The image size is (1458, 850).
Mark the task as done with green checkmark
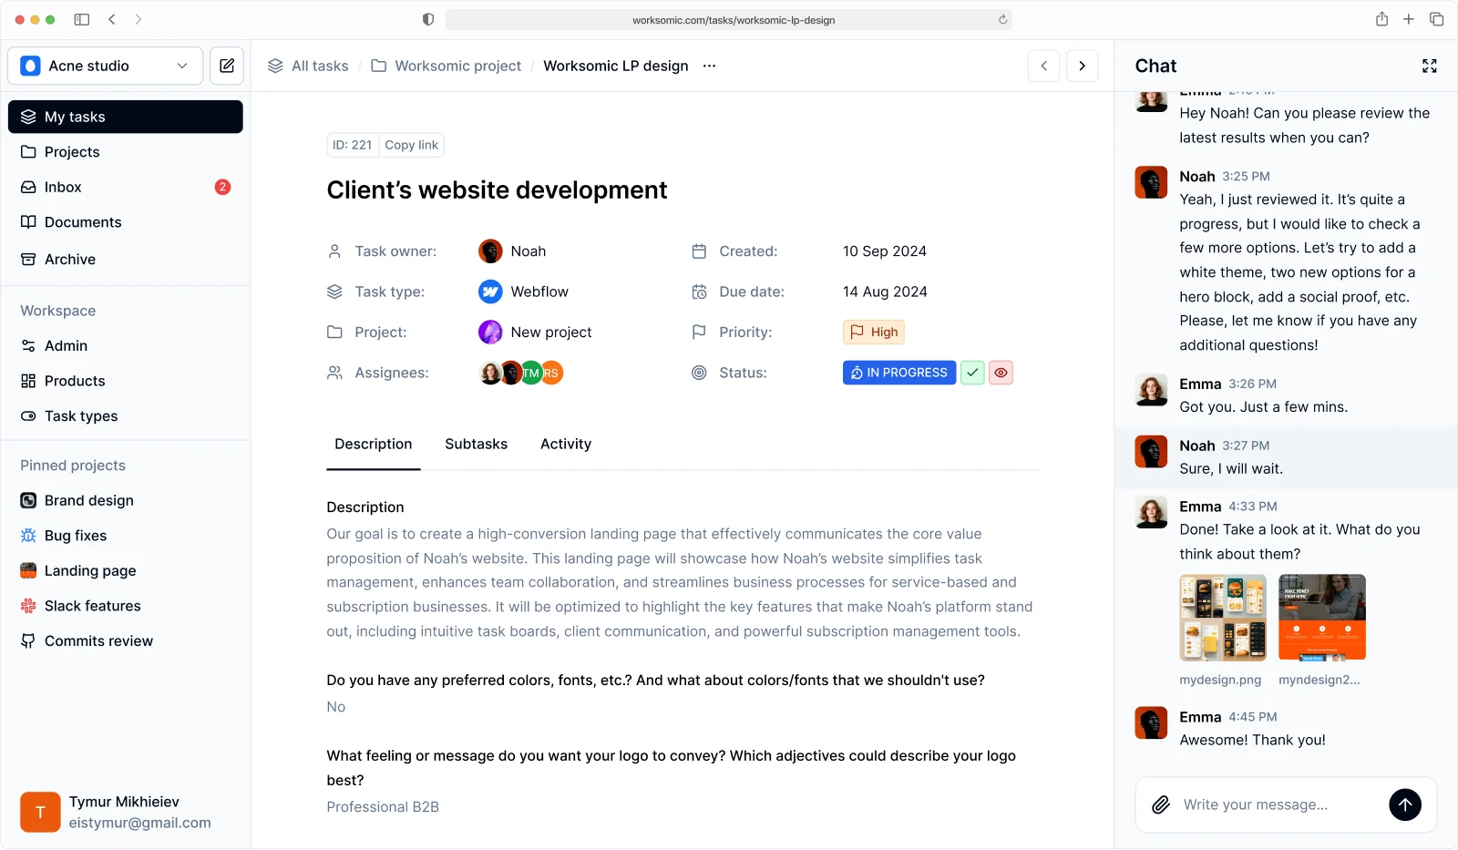(971, 373)
